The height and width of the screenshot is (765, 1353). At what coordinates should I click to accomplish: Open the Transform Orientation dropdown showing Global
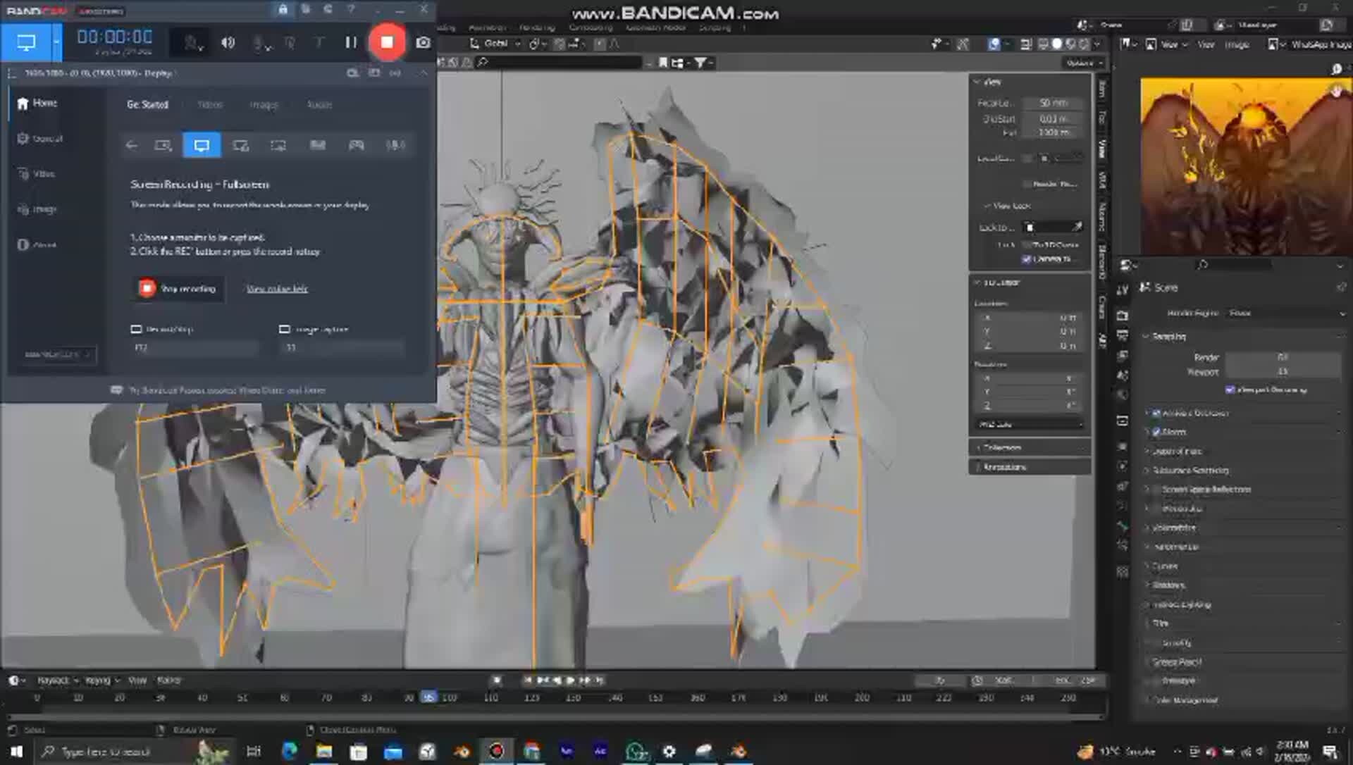497,44
